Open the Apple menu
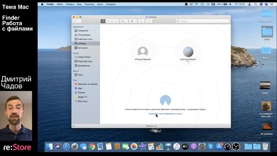 tap(42, 4)
